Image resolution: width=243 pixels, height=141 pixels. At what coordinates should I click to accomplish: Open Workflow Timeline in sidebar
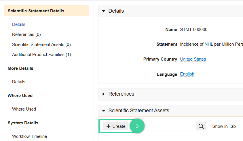pyautogui.click(x=29, y=136)
